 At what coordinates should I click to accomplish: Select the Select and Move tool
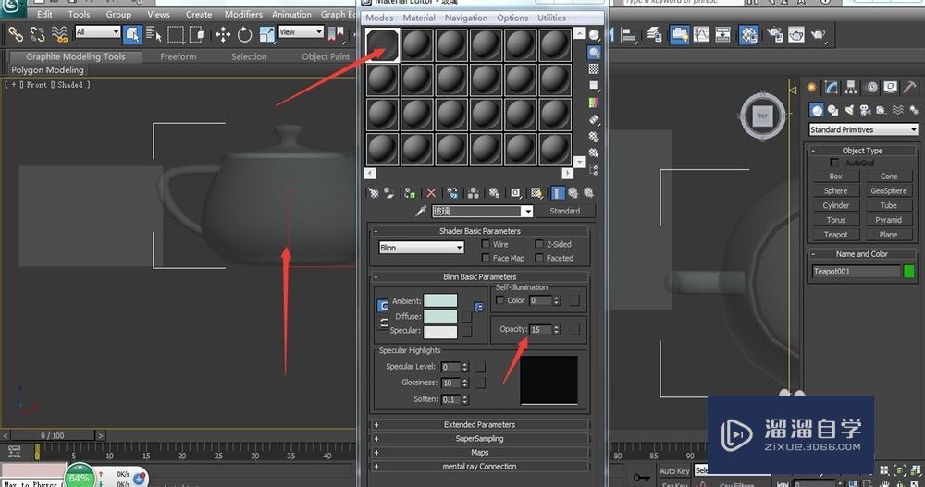click(x=223, y=34)
